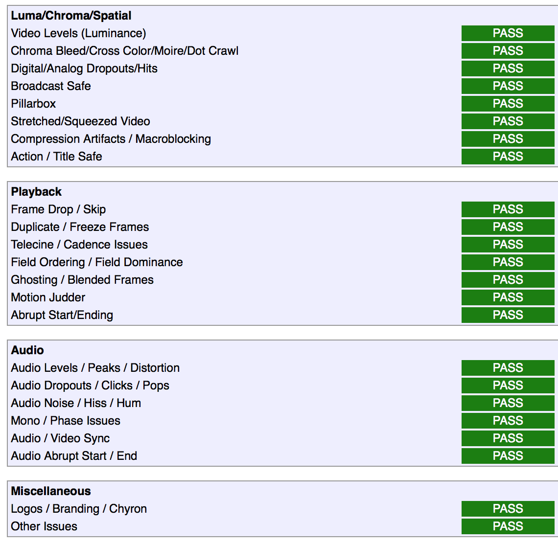Click PASS for Compression Artifacts / Macroblocking
Image resolution: width=558 pixels, height=545 pixels.
click(x=508, y=139)
